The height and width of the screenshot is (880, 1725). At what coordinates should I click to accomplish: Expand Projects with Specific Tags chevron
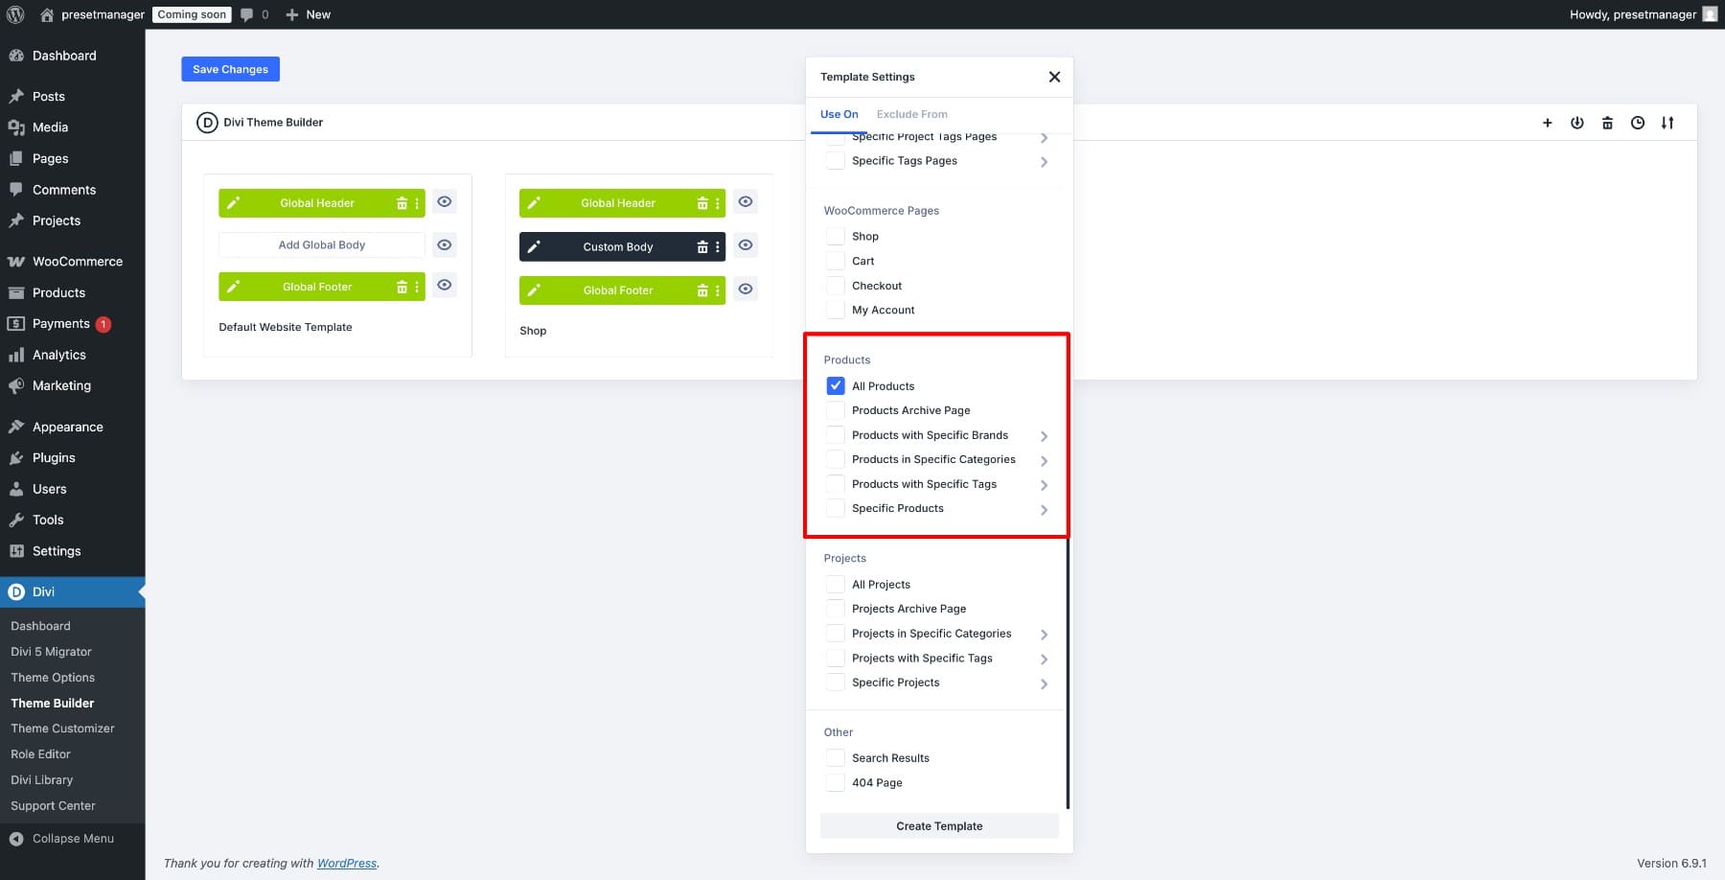click(x=1044, y=659)
